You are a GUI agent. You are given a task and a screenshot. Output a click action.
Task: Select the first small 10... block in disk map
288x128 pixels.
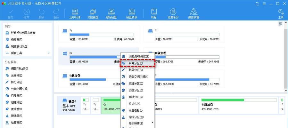point(86,106)
